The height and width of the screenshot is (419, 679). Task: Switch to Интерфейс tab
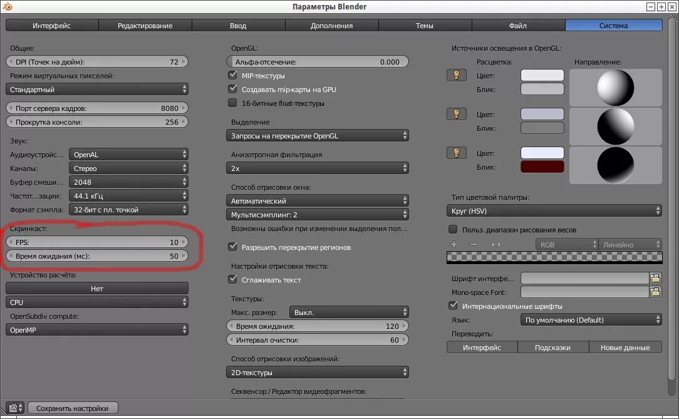point(52,26)
